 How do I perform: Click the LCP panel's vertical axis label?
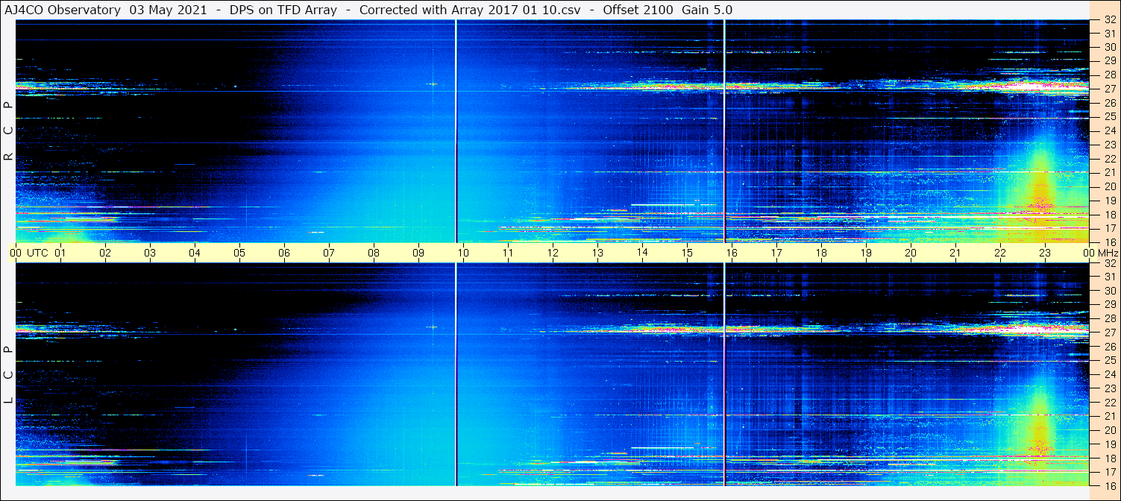[x=8, y=374]
